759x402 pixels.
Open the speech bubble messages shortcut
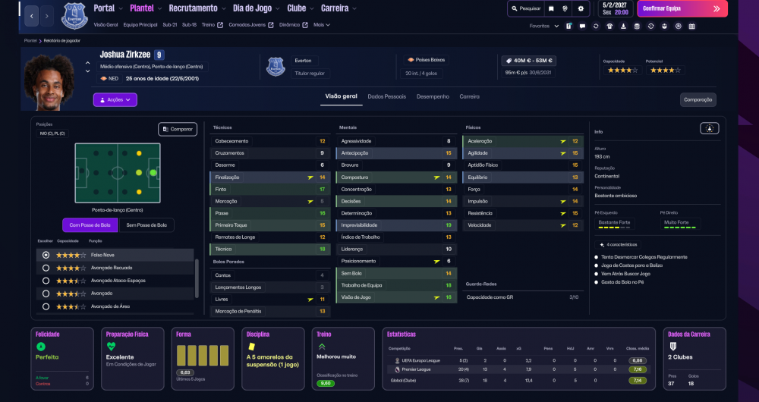(x=582, y=26)
